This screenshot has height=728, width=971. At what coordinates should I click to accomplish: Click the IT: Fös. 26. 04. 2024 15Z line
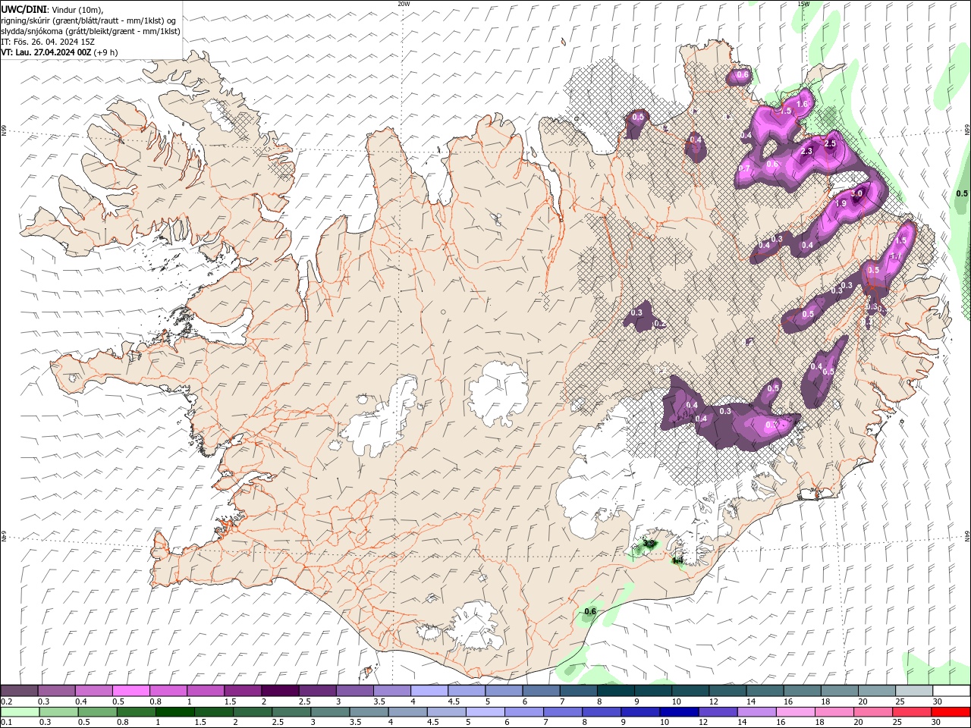(x=46, y=42)
